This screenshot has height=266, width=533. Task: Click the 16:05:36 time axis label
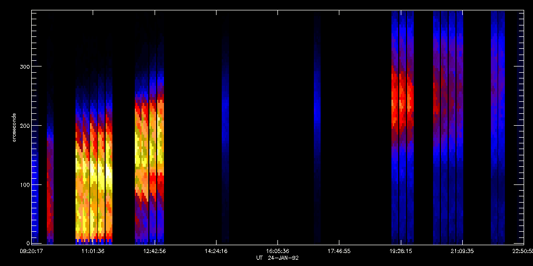click(x=278, y=251)
